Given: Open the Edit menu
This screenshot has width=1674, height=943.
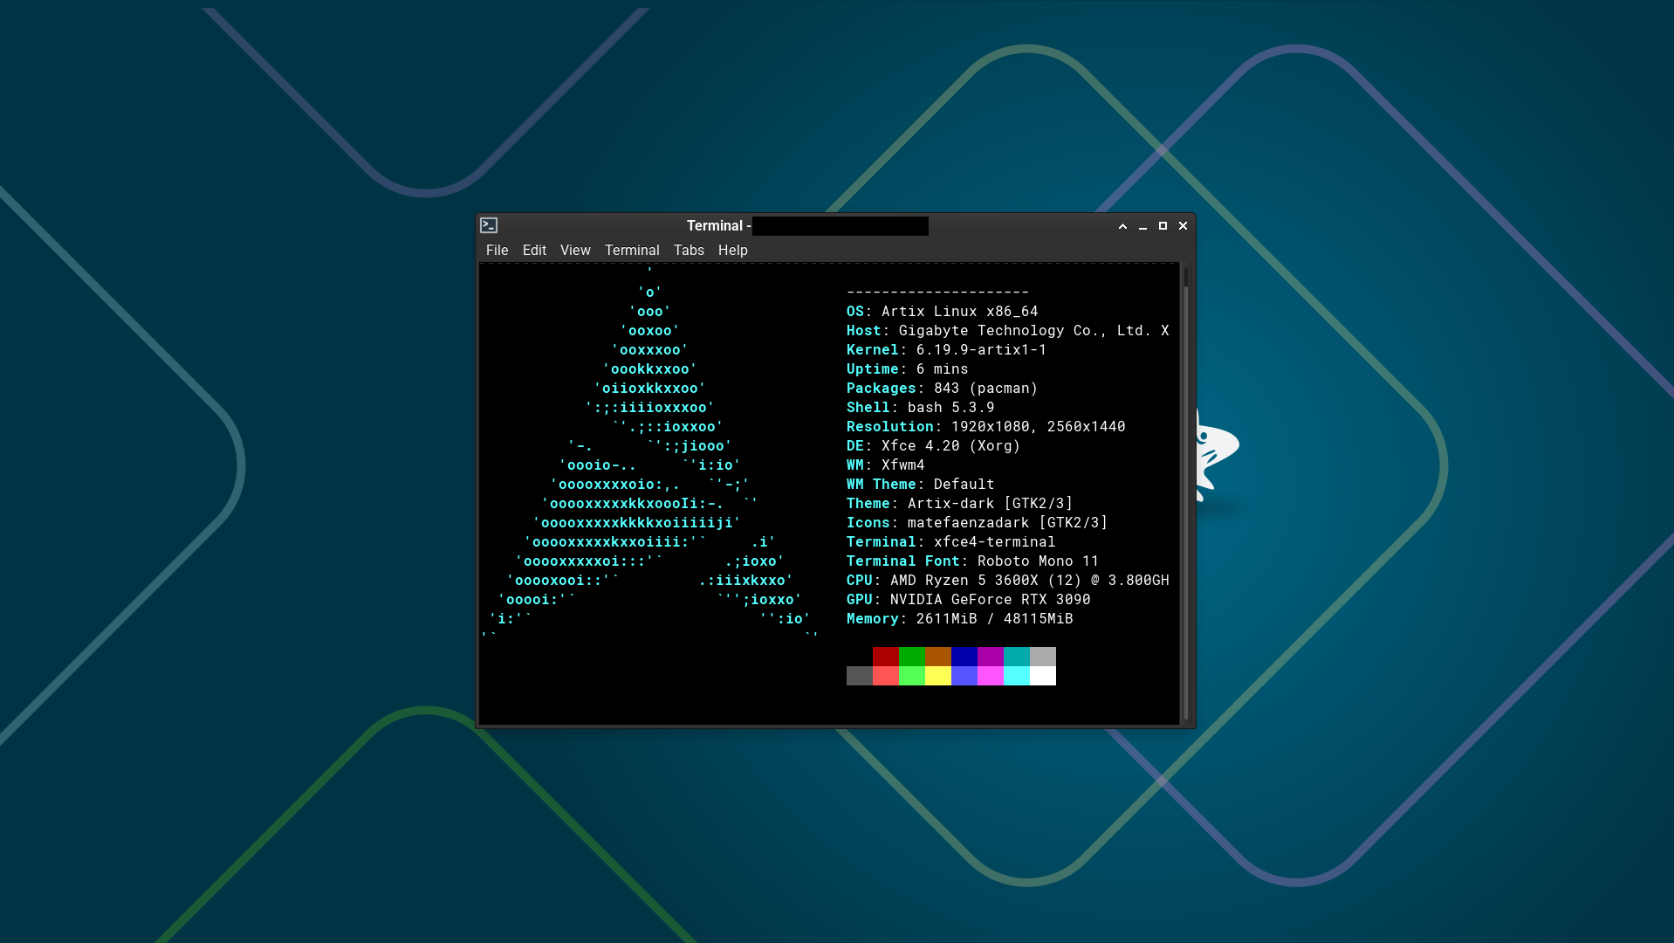Looking at the screenshot, I should coord(534,250).
